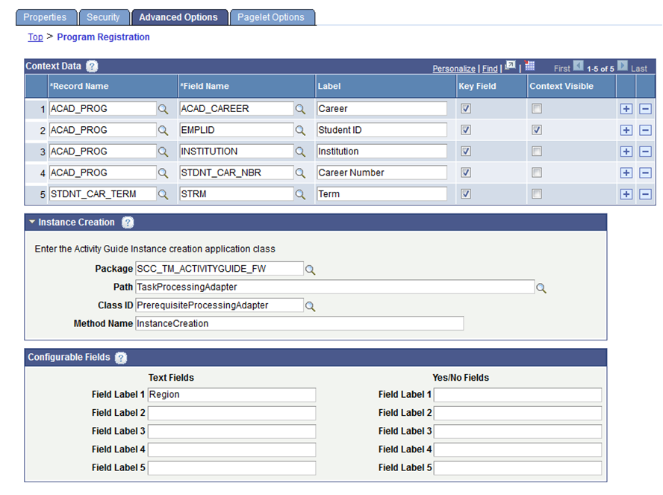The width and height of the screenshot is (663, 495).
Task: Open help for Context Data section
Action: (91, 66)
